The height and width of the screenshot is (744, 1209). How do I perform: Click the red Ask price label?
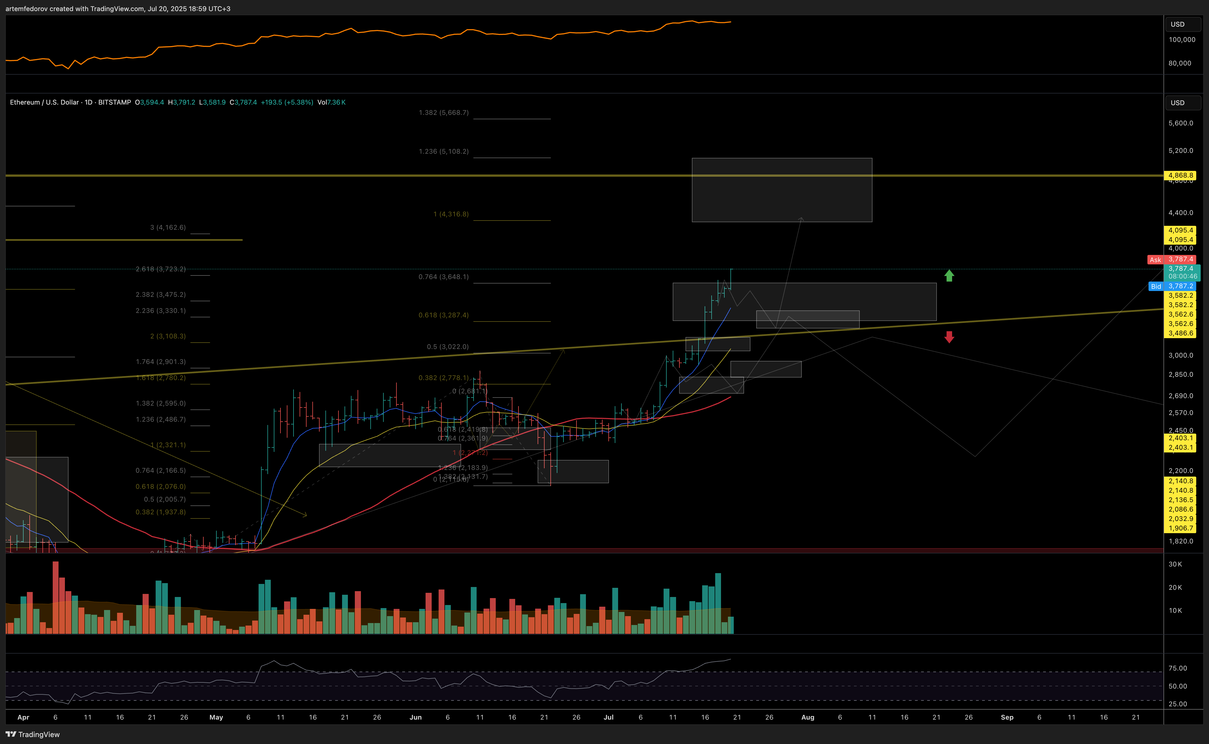[1171, 259]
